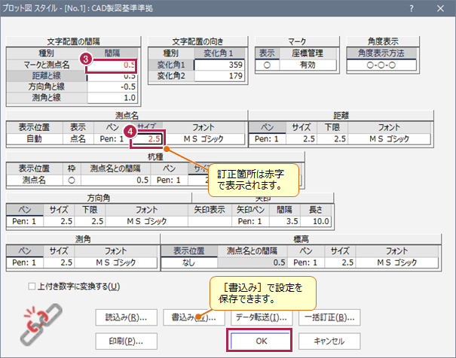Select 測角 font ＭＳ ゴシック cell
This screenshot has width=456, height=358.
115,262
